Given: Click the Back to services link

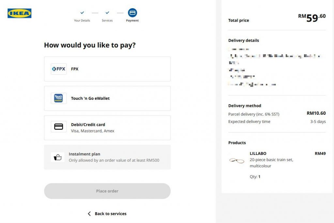Looking at the screenshot, I should (x=111, y=214).
